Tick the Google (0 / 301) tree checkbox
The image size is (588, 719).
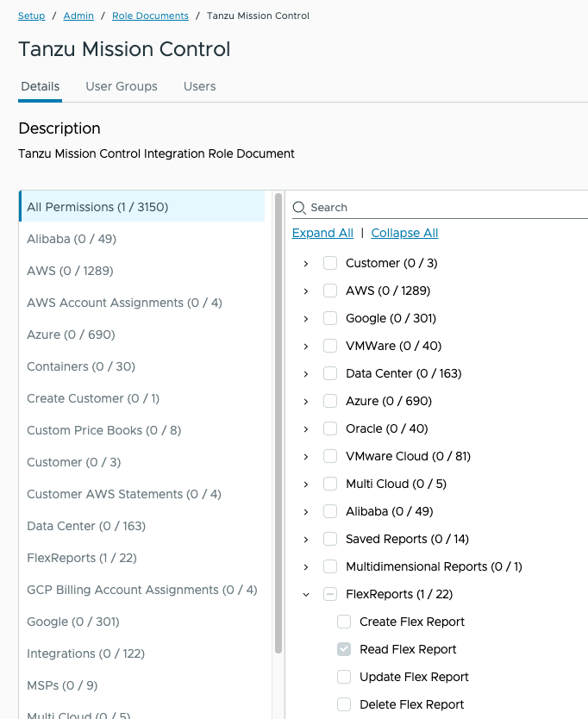(x=330, y=318)
